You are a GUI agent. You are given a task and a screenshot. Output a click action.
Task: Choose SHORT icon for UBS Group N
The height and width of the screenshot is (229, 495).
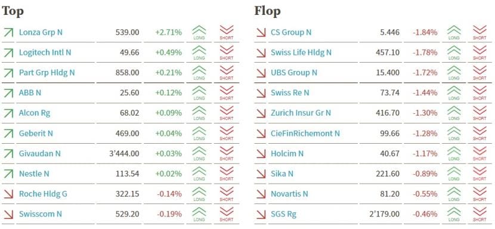click(479, 73)
